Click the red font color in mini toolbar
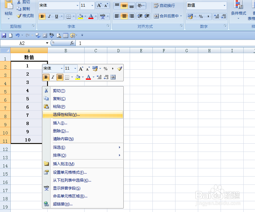Viewport: 255px width, 212px height. coord(88,77)
